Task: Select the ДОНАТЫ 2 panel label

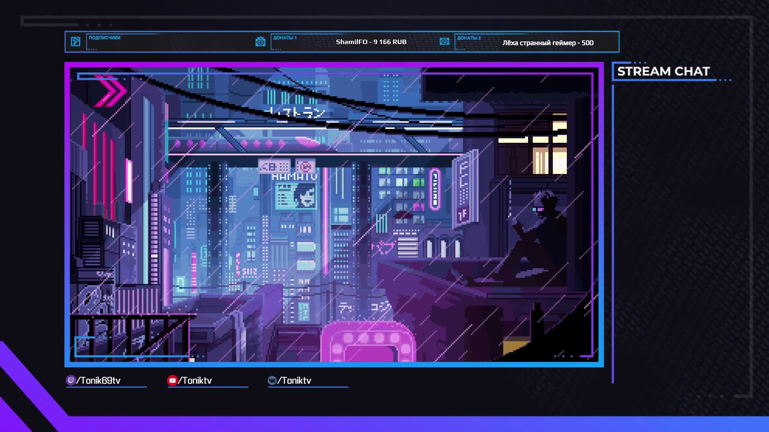Action: [469, 38]
